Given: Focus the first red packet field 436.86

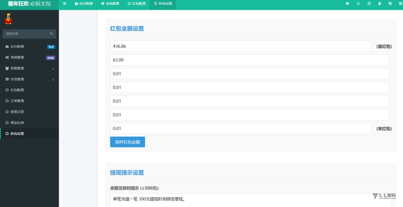Looking at the screenshot, I should pyautogui.click(x=240, y=46).
